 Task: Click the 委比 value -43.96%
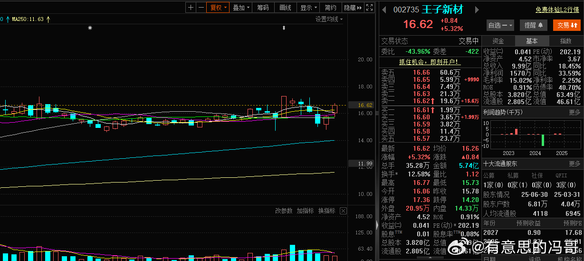pyautogui.click(x=418, y=51)
